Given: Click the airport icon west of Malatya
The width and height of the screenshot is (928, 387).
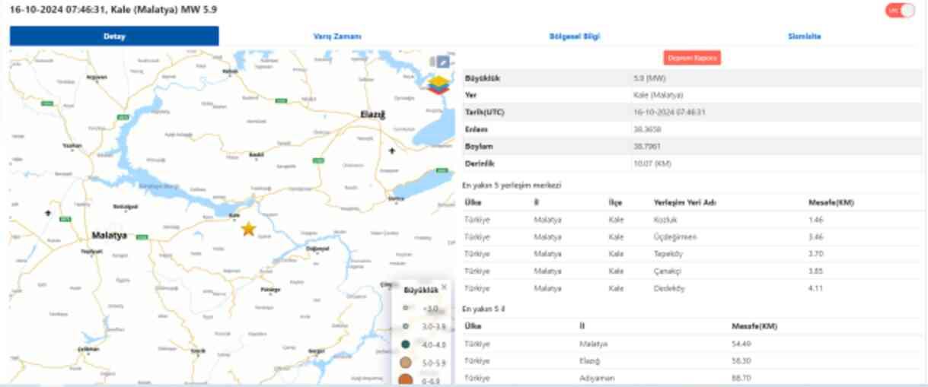Looking at the screenshot, I should (48, 213).
